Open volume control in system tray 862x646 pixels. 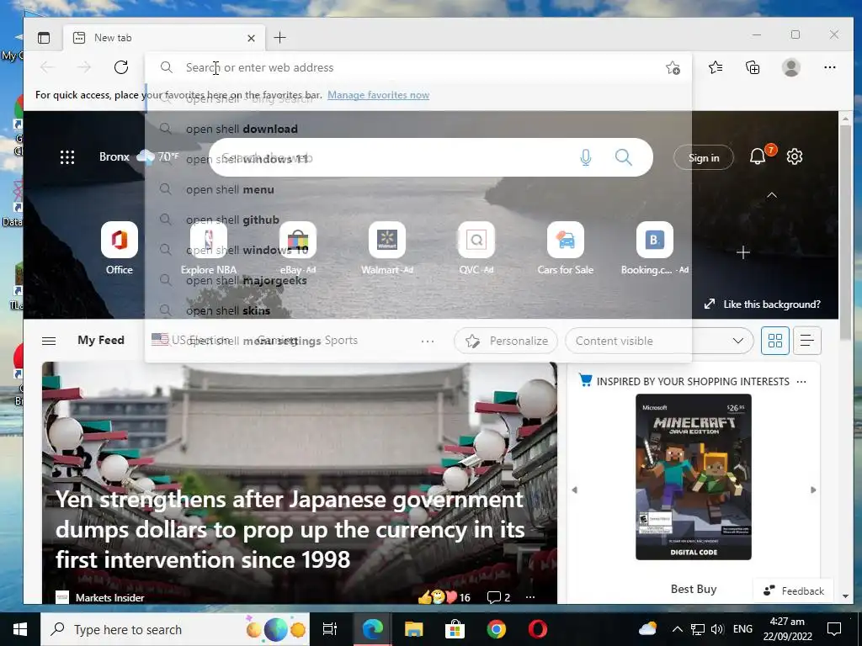point(717,629)
